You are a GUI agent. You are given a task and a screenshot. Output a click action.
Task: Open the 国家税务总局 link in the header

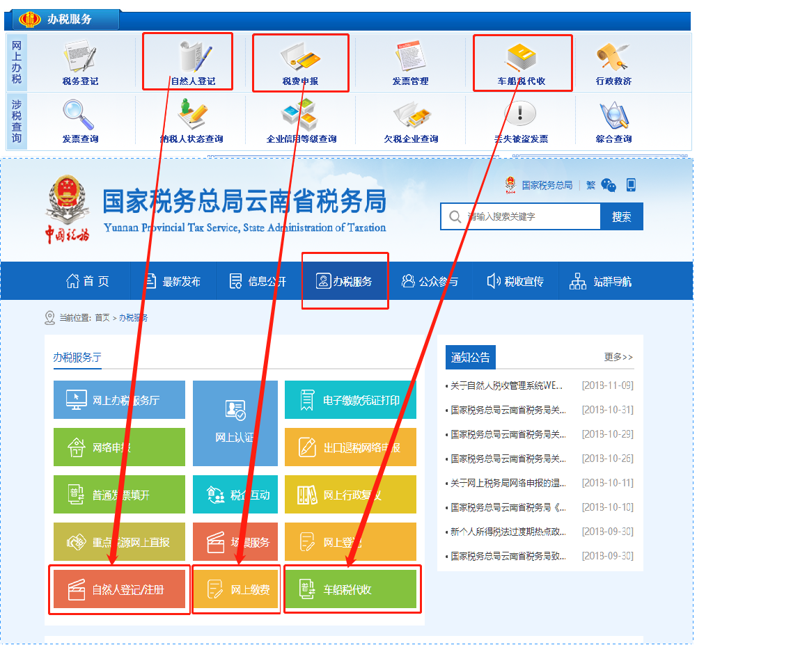pyautogui.click(x=547, y=185)
